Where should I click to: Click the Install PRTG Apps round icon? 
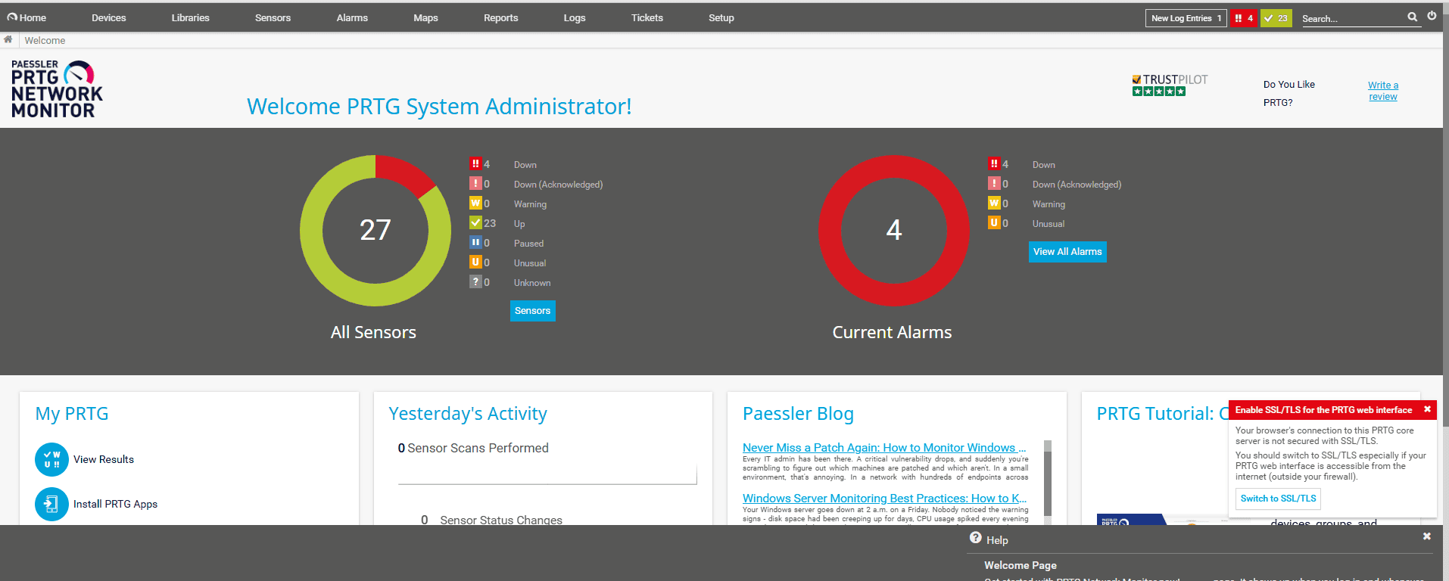pyautogui.click(x=51, y=504)
